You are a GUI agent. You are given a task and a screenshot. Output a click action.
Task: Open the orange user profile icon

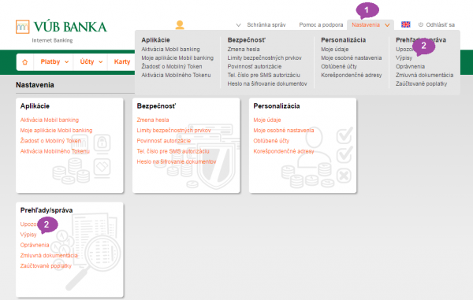pyautogui.click(x=180, y=24)
